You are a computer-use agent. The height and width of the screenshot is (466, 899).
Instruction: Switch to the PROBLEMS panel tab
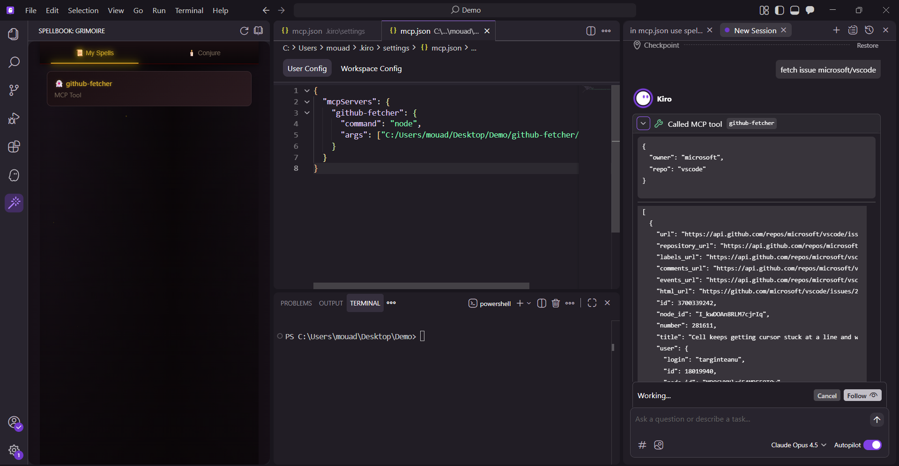coord(296,303)
